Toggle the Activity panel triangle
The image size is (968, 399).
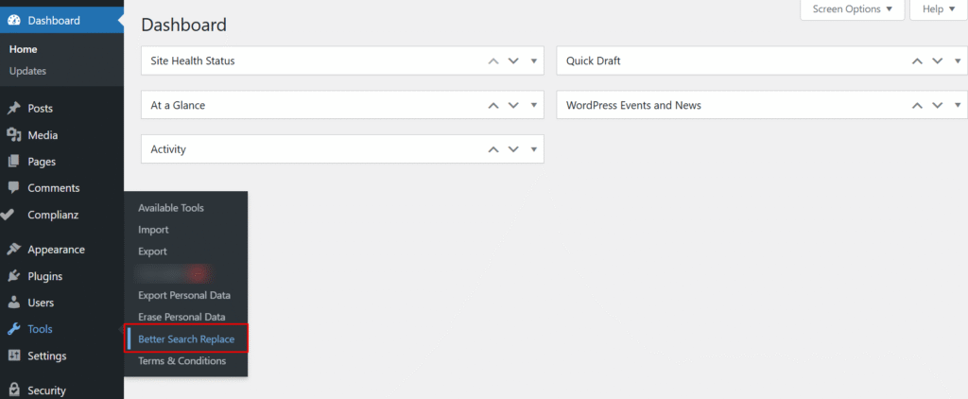(534, 149)
